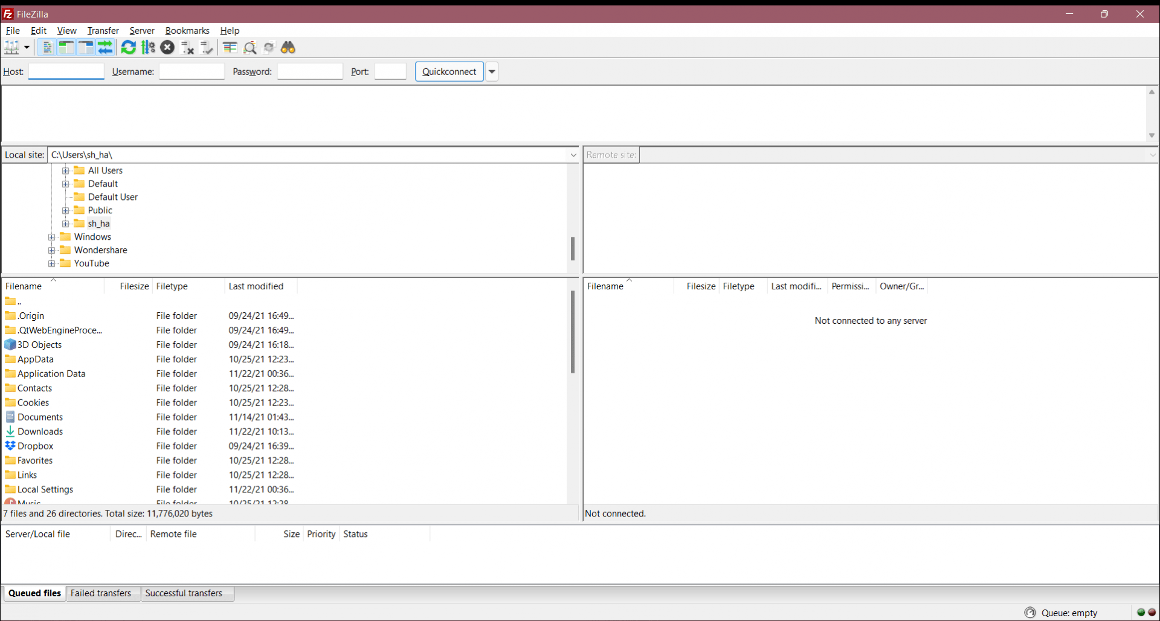Image resolution: width=1160 pixels, height=621 pixels.
Task: Open the directory listing filters
Action: click(230, 47)
